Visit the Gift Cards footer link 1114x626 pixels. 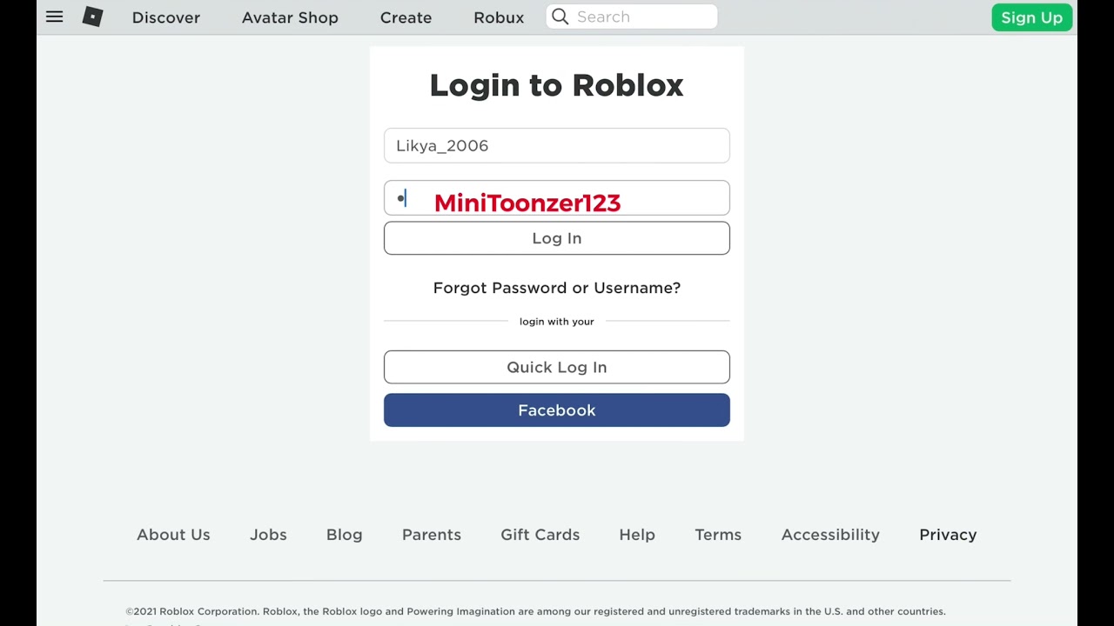coord(540,535)
